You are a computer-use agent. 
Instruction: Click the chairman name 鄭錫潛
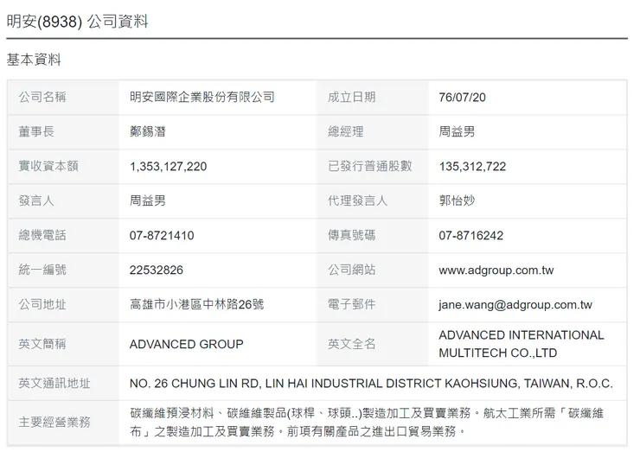147,131
